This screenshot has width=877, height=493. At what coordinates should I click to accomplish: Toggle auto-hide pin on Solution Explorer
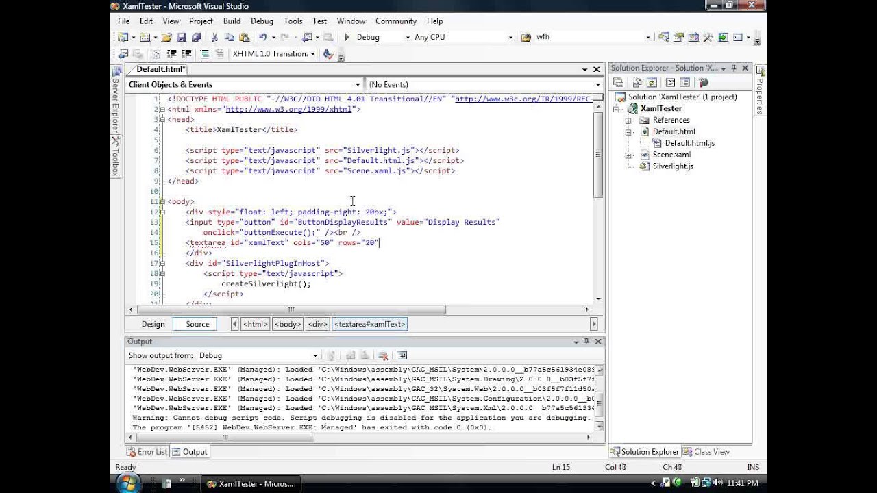[734, 68]
